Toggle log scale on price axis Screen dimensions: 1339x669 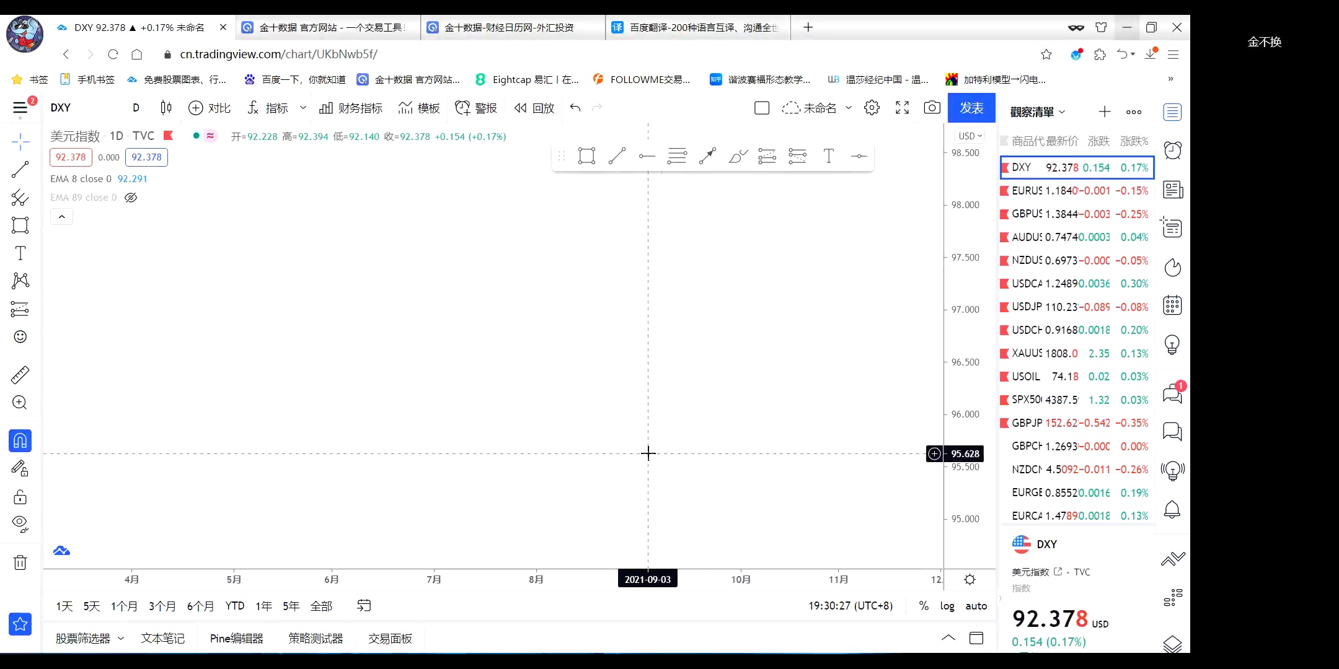click(947, 606)
